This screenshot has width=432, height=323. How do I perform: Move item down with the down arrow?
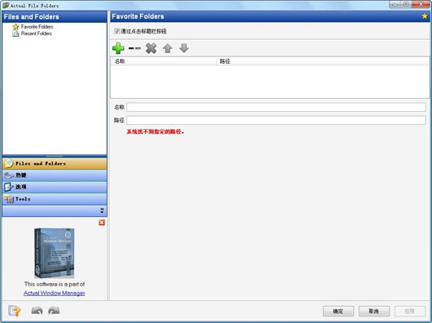pos(183,48)
